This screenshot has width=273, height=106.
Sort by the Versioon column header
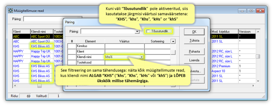247,32
